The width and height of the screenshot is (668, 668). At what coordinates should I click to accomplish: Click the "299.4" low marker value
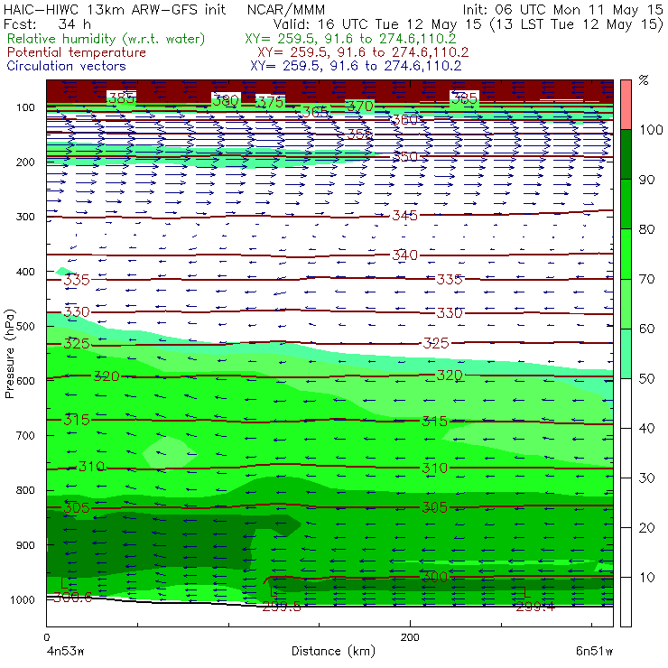[x=535, y=607]
